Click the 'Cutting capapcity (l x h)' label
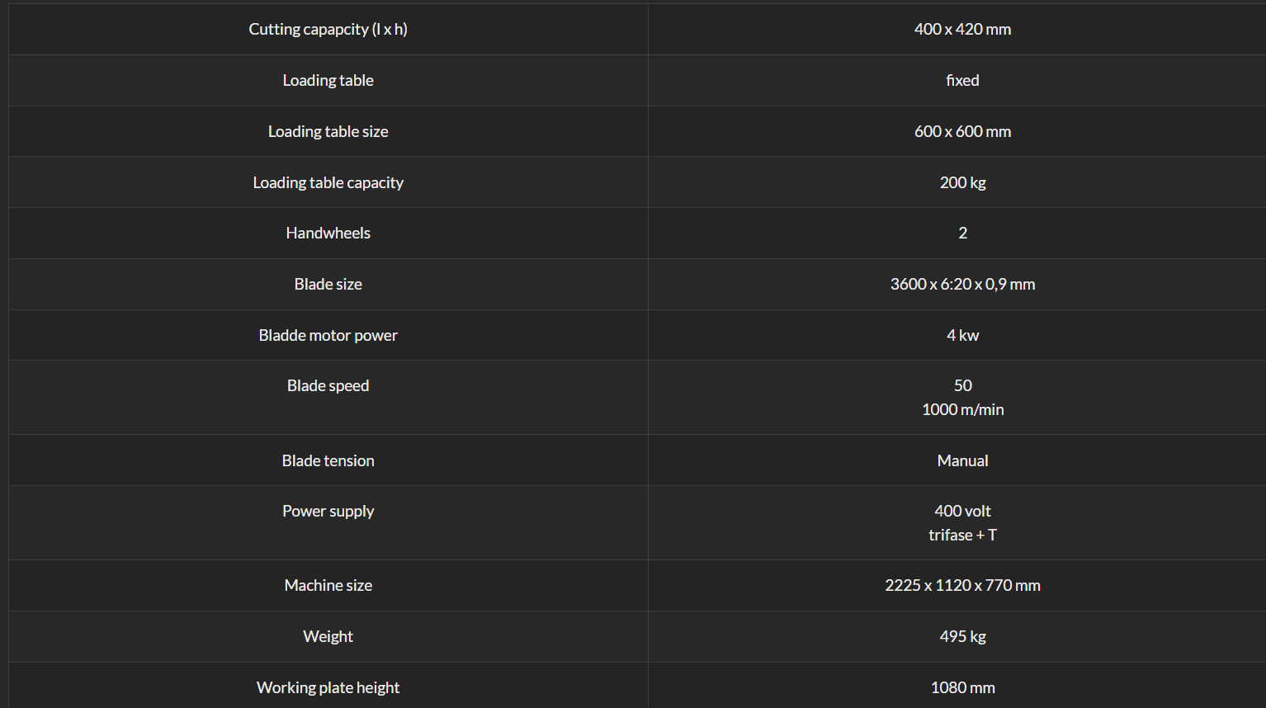The width and height of the screenshot is (1266, 708). click(x=328, y=30)
